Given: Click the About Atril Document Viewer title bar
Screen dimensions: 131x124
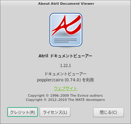Looking at the screenshot, I should click(x=65, y=4).
